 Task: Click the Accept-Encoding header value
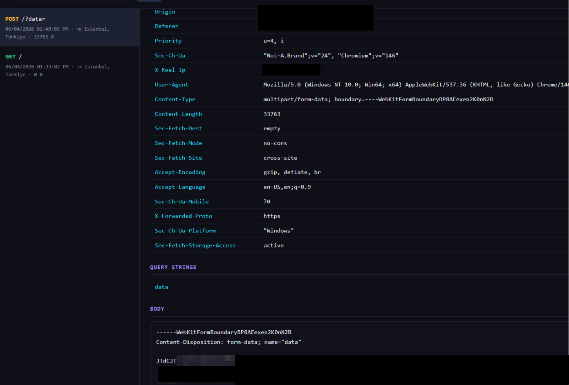(x=292, y=172)
